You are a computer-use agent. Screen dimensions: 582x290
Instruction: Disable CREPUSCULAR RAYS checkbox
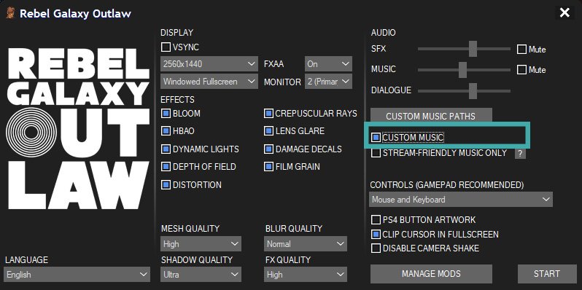[268, 114]
